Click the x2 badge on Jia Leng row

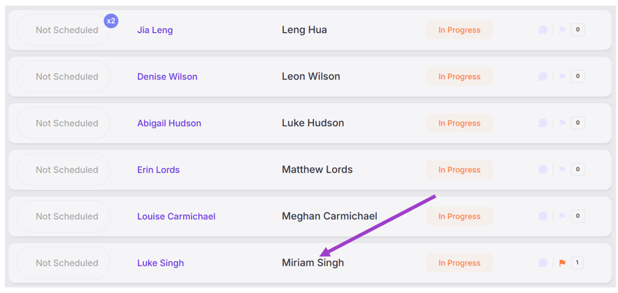coord(111,20)
